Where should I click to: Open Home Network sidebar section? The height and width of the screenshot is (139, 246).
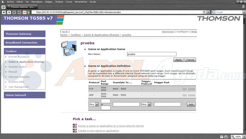coord(25,95)
